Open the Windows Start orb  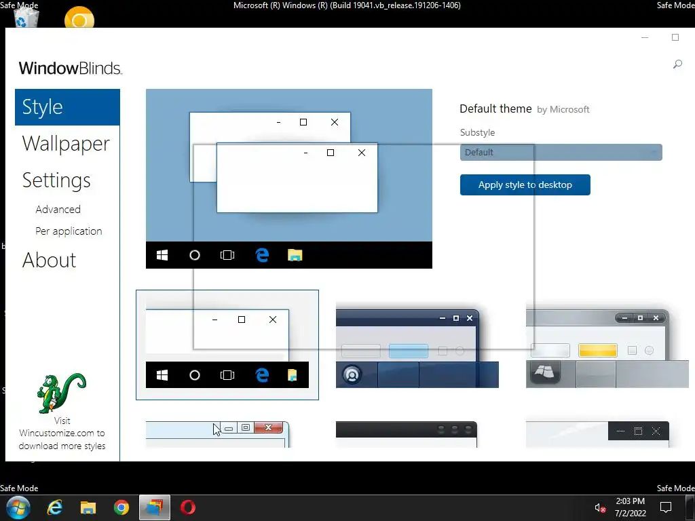18,507
